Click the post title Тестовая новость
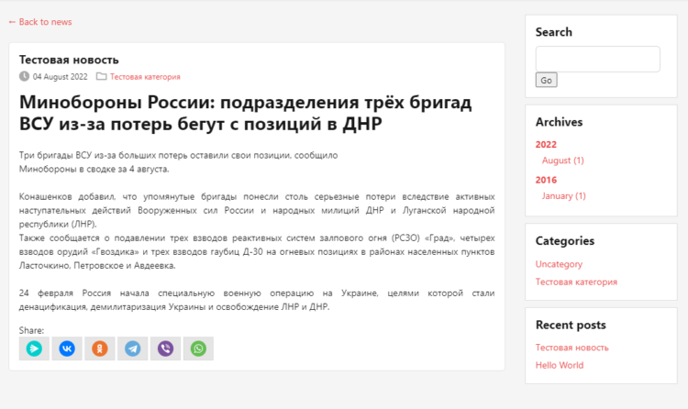The image size is (688, 409). [x=69, y=60]
